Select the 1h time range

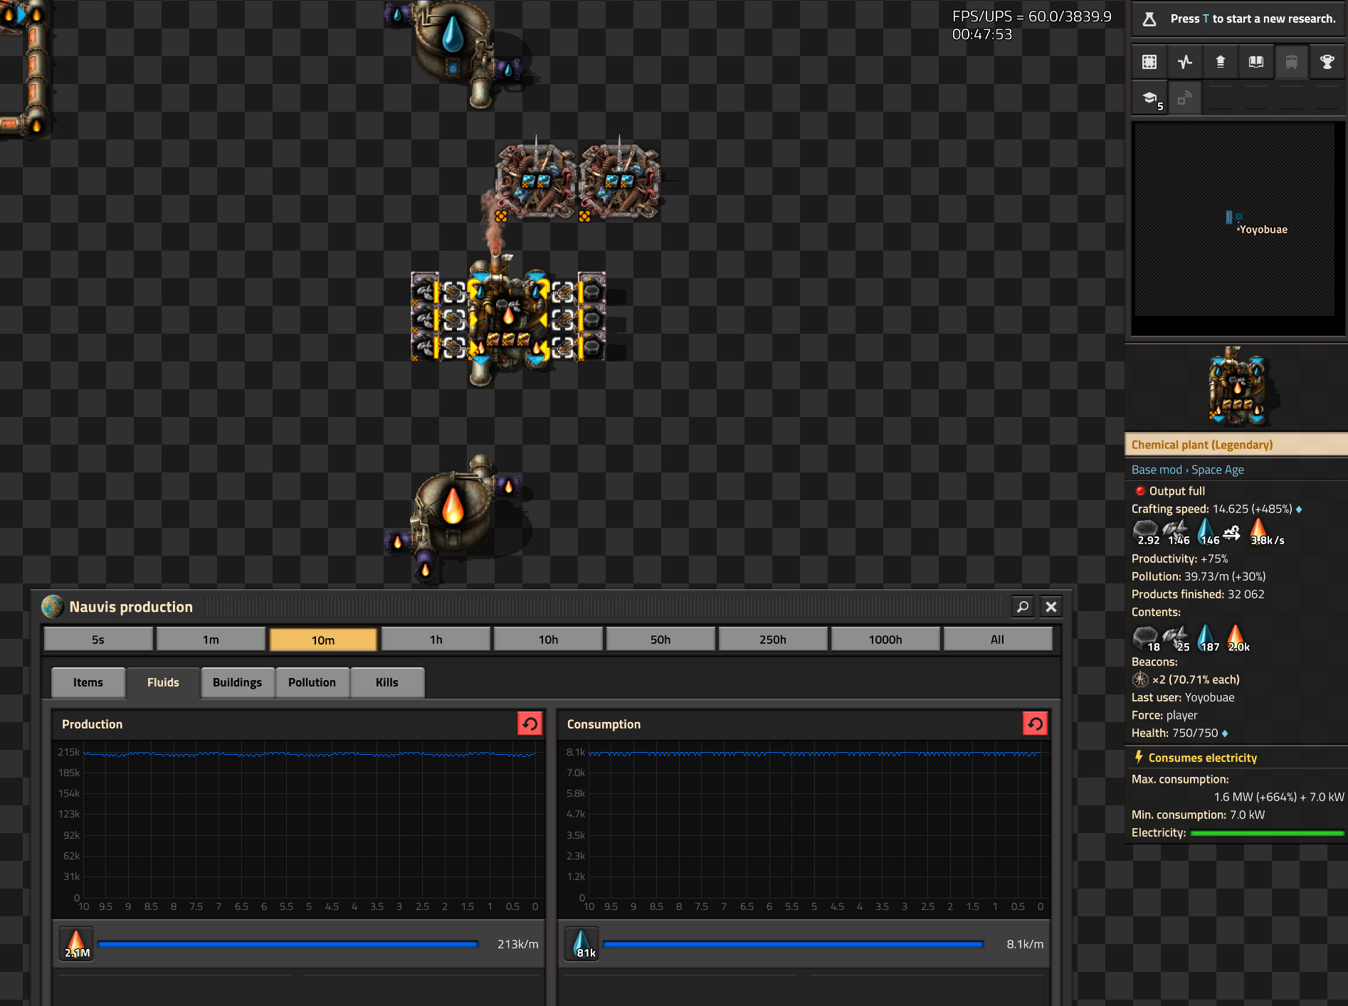tap(436, 640)
